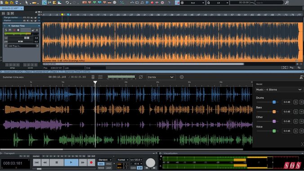Image resolution: width=304 pixels, height=171 pixels.
Task: Click the Record button in the transport
Action: coord(91,162)
